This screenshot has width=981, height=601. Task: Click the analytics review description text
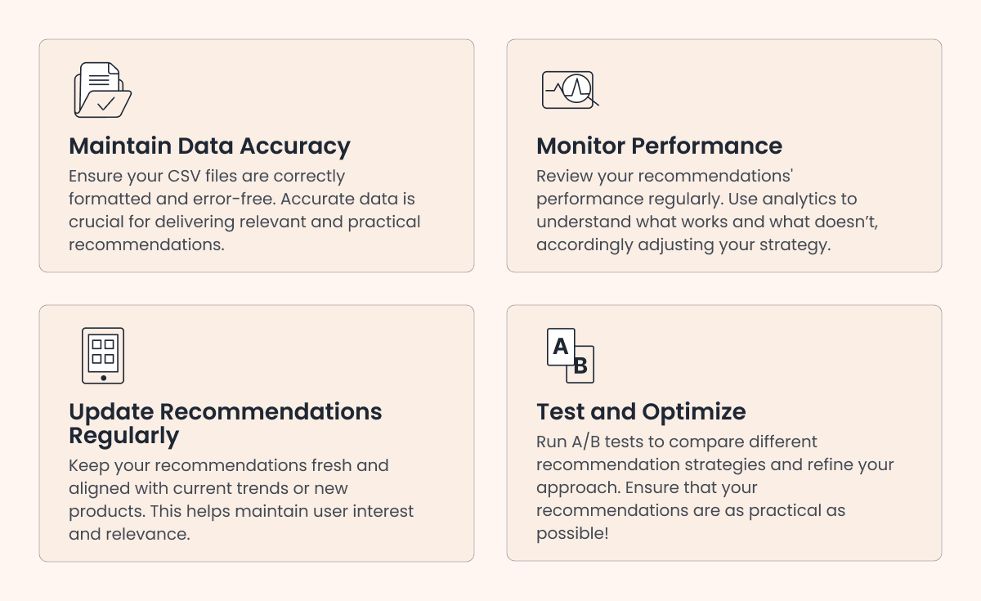coord(695,210)
